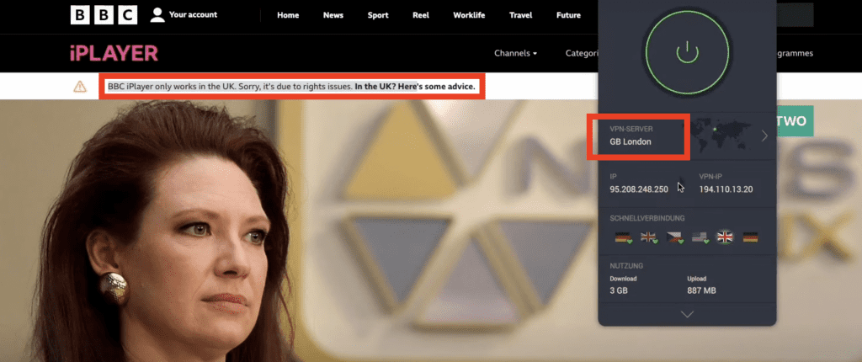
Task: Open server list via right chevron arrow
Action: click(764, 136)
